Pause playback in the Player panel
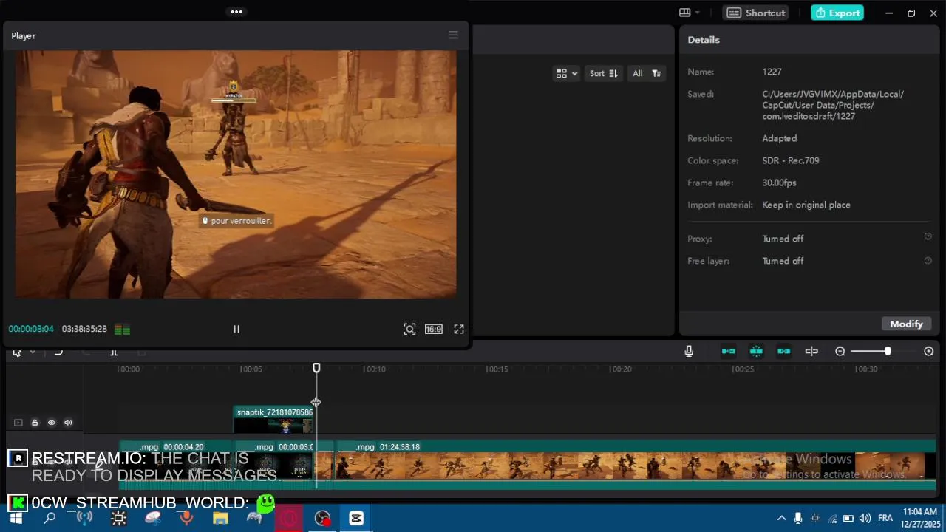 [236, 329]
